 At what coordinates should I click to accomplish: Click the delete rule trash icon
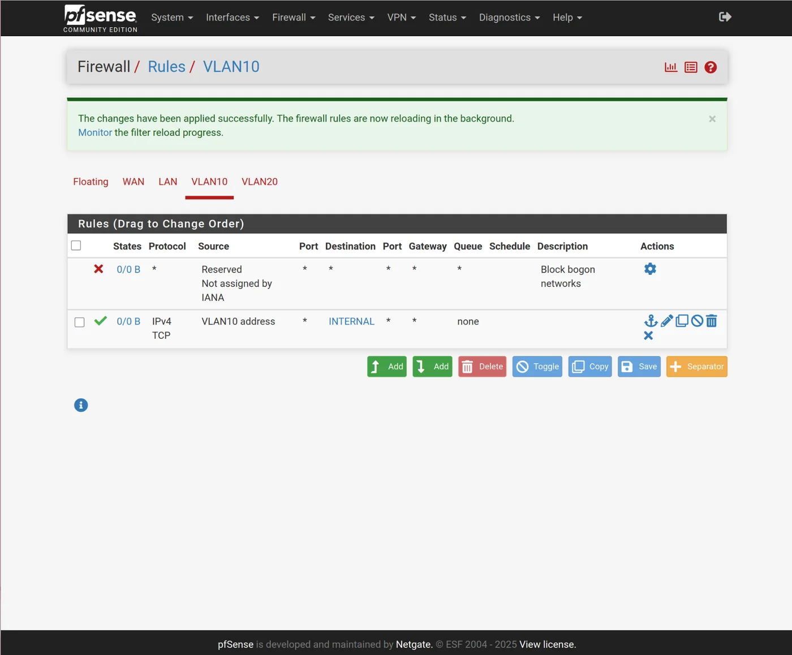pyautogui.click(x=711, y=321)
